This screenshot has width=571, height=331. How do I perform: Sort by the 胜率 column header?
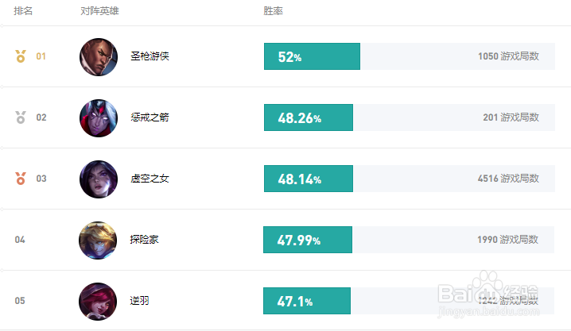pyautogui.click(x=274, y=12)
